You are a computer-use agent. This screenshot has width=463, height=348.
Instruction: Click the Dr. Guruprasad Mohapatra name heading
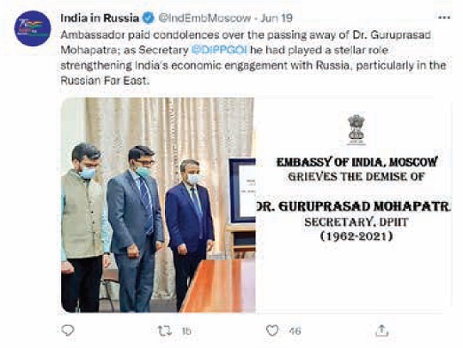click(x=353, y=207)
